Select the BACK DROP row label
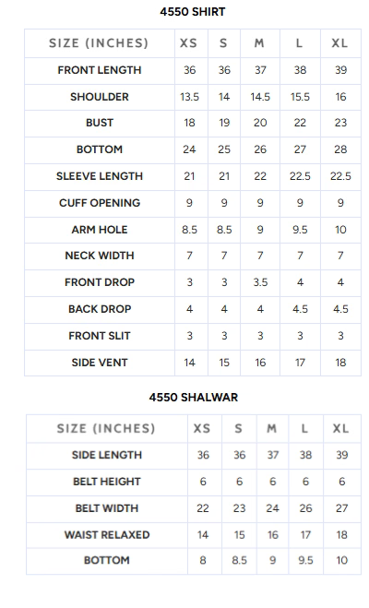The width and height of the screenshot is (369, 608). point(100,309)
